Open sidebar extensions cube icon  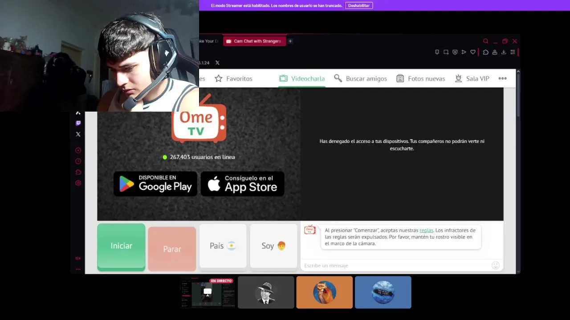[78, 172]
